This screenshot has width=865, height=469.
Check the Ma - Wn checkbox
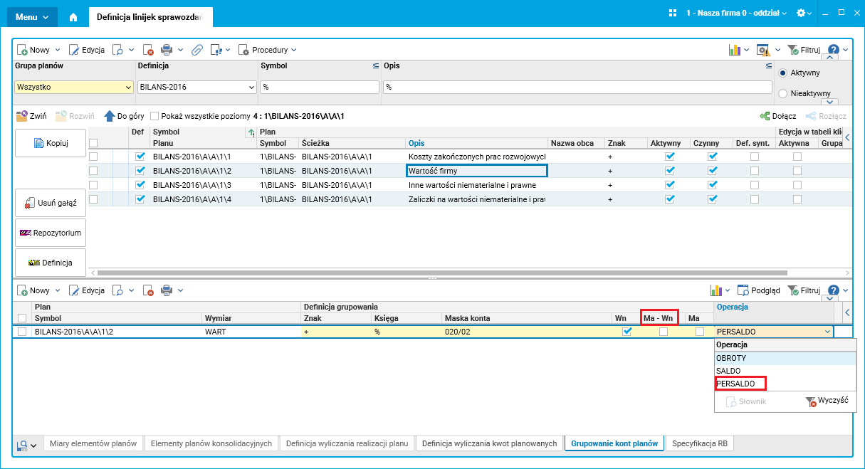point(664,332)
